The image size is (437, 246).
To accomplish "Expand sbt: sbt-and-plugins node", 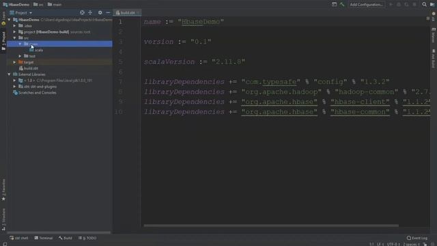I will coord(15,87).
